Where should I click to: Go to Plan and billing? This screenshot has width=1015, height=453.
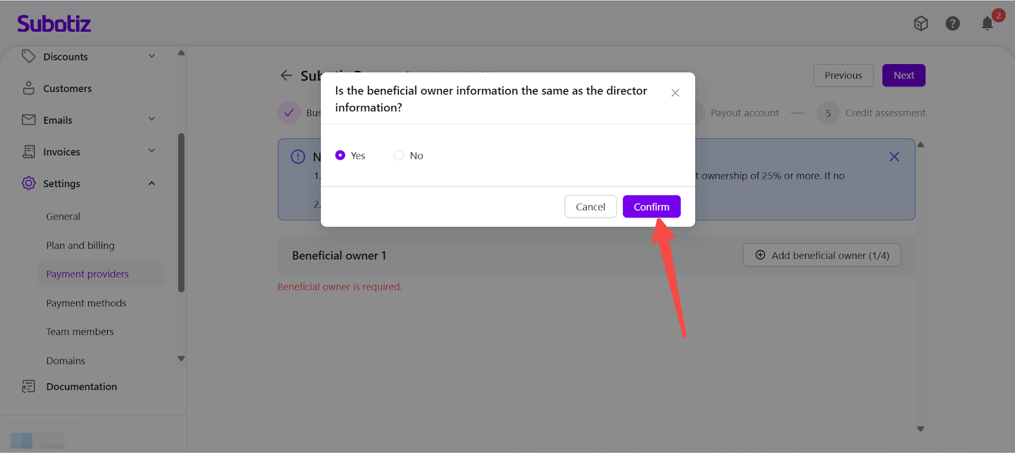click(x=81, y=246)
